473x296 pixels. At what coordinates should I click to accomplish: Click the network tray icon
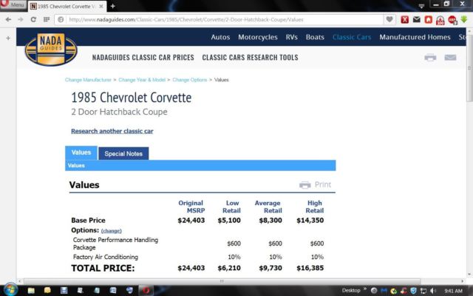click(423, 291)
